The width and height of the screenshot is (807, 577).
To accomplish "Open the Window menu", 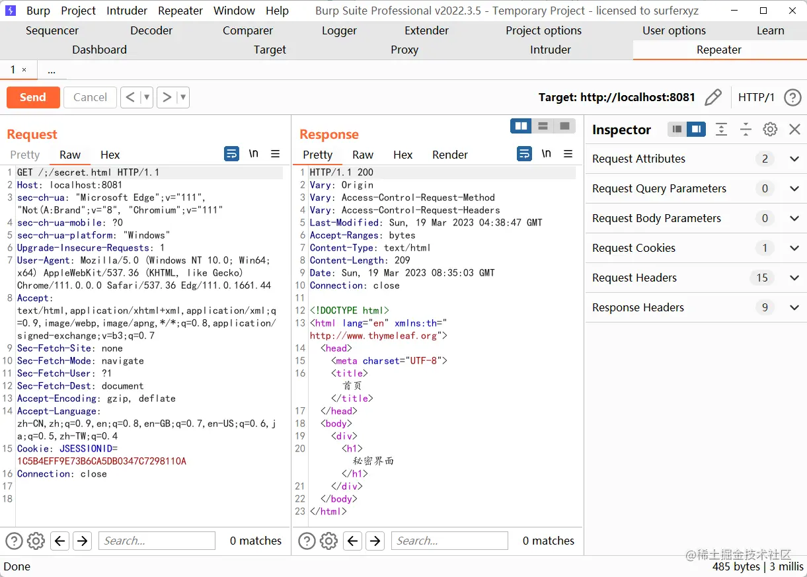I will click(x=234, y=11).
